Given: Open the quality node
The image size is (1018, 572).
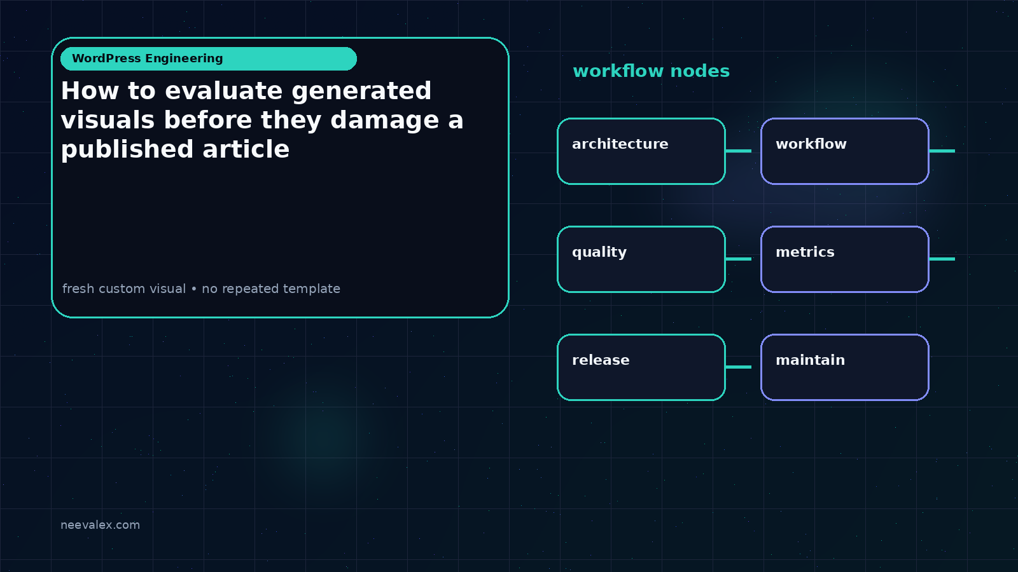Looking at the screenshot, I should [641, 259].
